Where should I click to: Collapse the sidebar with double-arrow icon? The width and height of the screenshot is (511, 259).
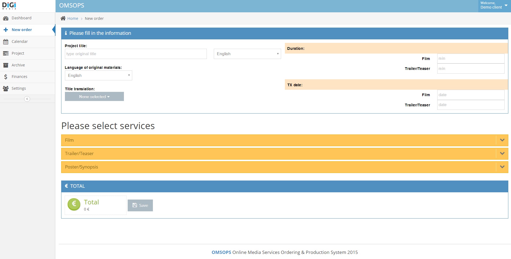[x=27, y=99]
